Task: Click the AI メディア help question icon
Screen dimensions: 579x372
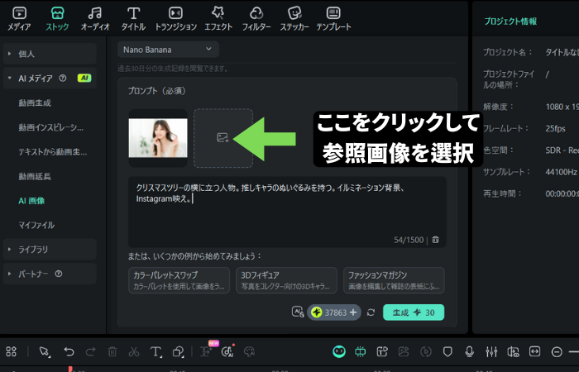Action: coord(63,78)
